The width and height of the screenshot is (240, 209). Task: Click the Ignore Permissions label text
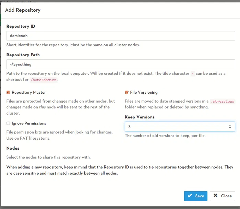[x=29, y=123]
